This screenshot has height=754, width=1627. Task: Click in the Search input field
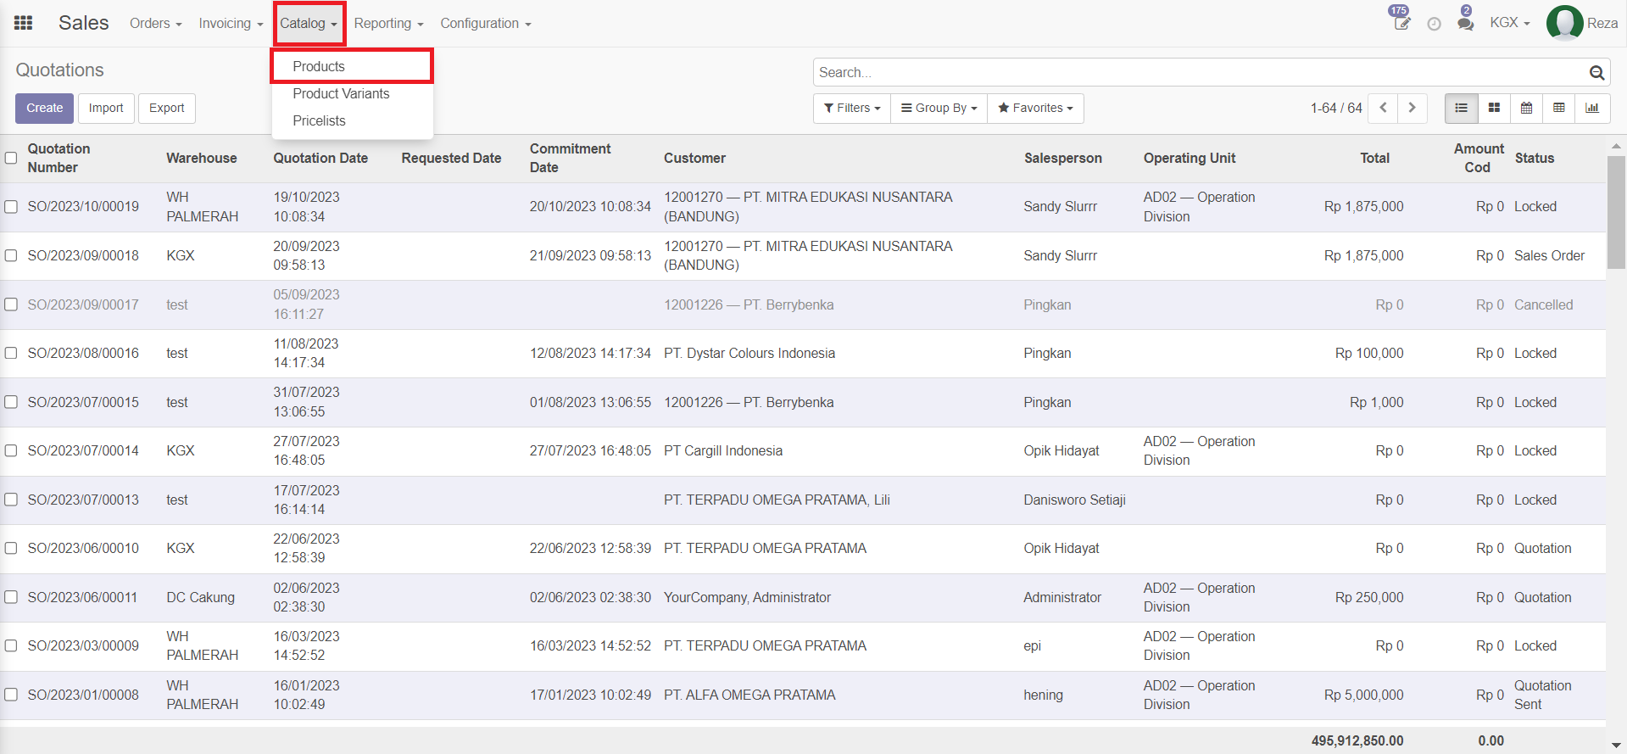click(1199, 73)
